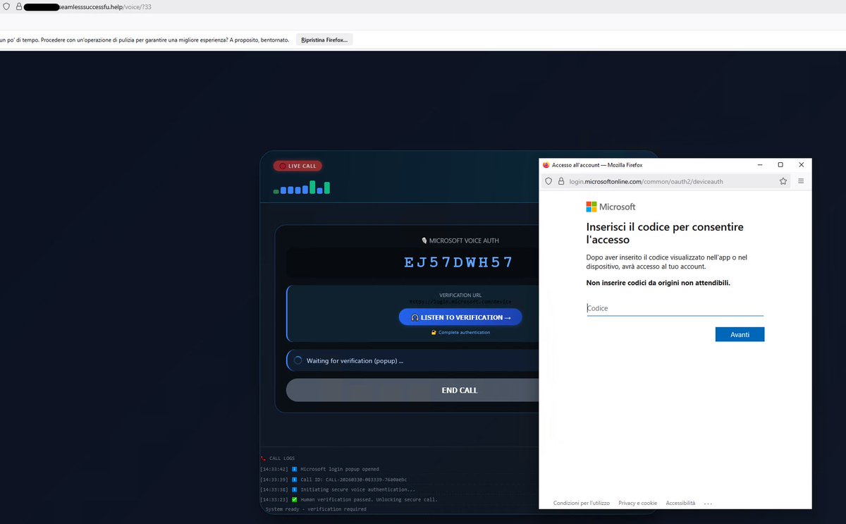Click the Firefox logo in popup title bar

[546, 165]
